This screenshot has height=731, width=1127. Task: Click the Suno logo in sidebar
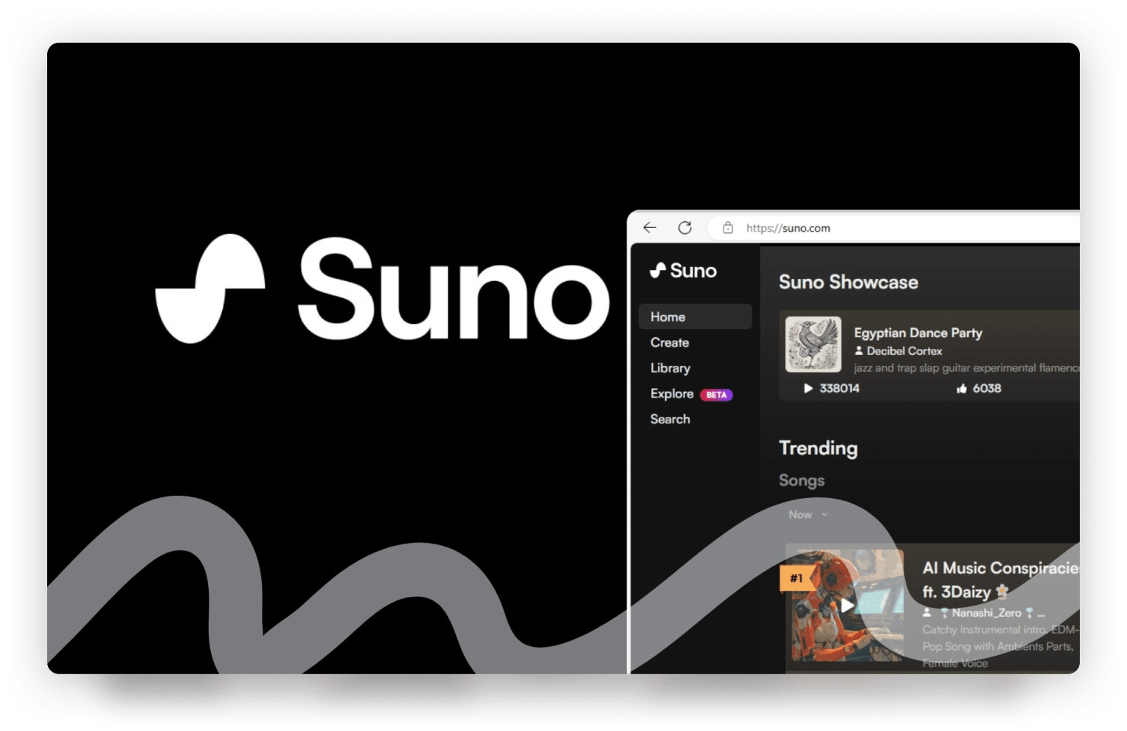coord(683,271)
